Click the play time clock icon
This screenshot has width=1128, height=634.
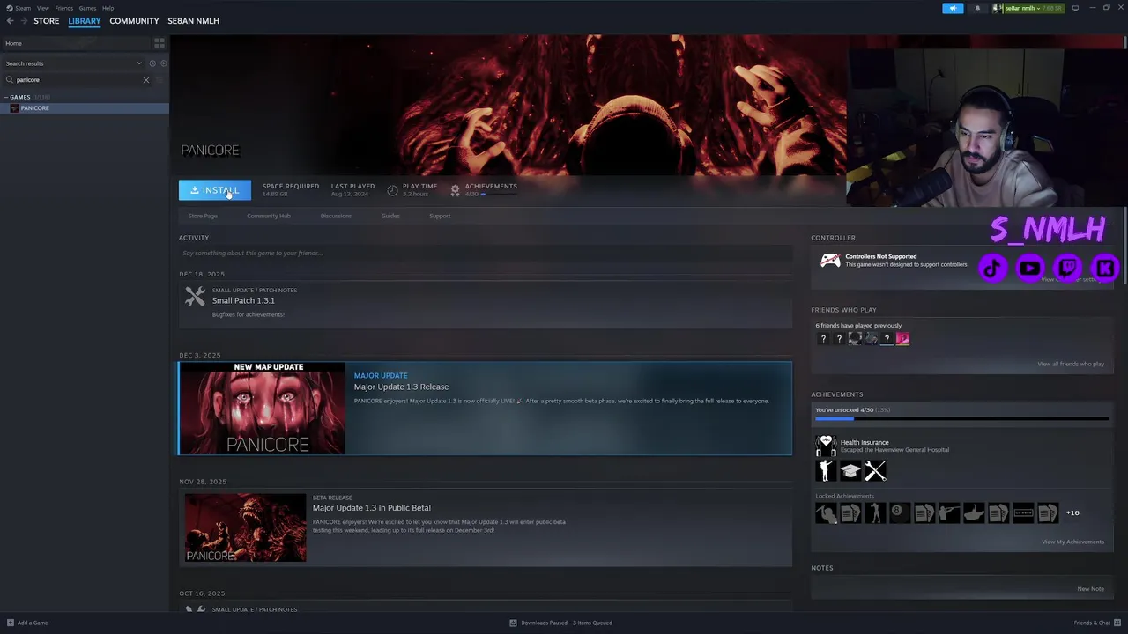pos(392,190)
